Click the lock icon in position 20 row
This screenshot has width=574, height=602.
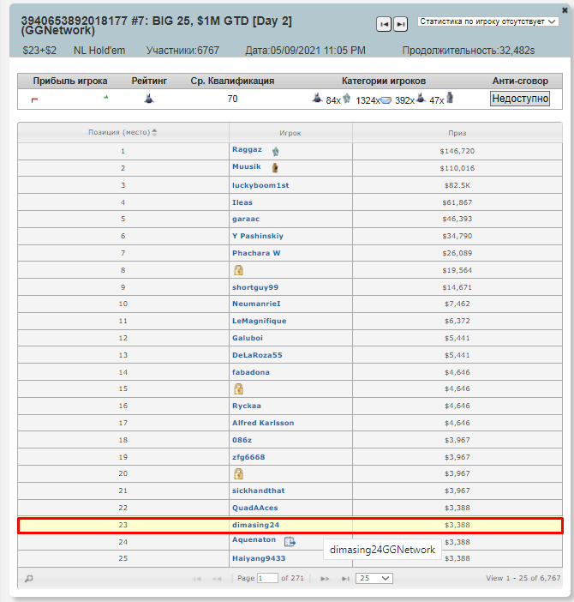pyautogui.click(x=239, y=473)
